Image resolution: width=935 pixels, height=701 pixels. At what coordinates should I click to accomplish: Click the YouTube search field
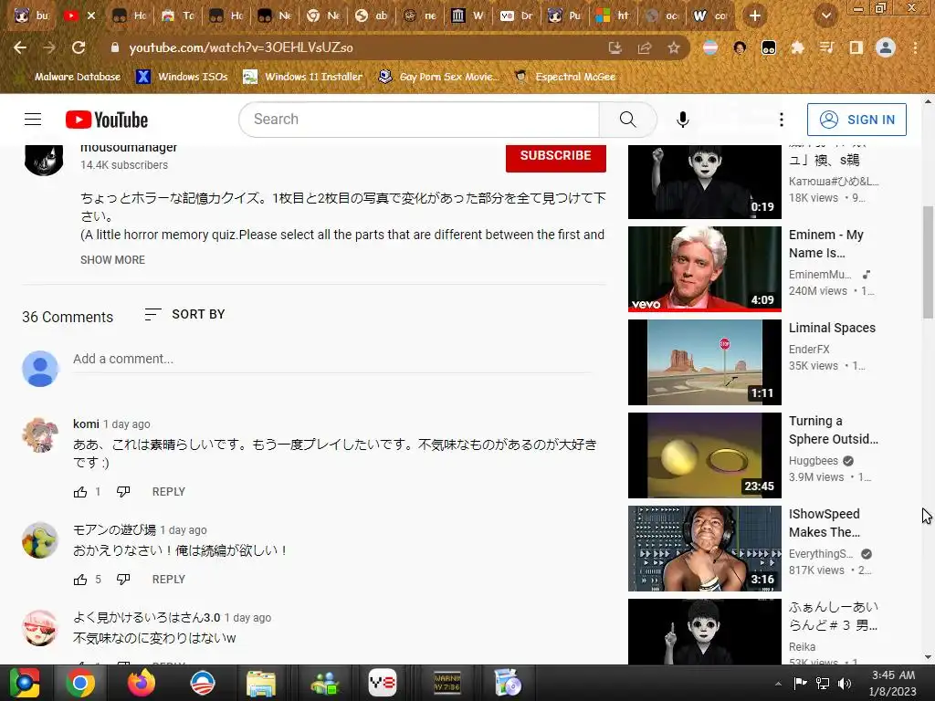pos(420,120)
